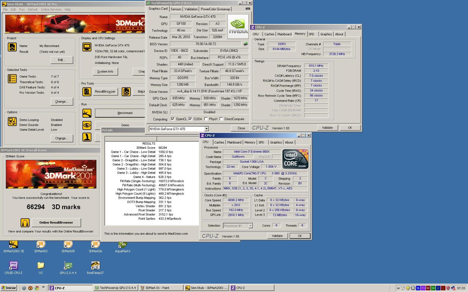Open the 3DMark03 desktop shortcut
Screen dimensions: 468x292
(41, 246)
